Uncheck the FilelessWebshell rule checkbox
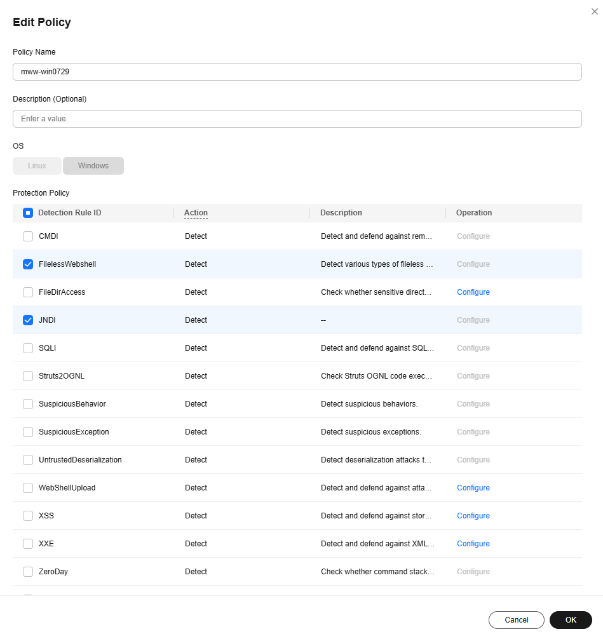The width and height of the screenshot is (603, 634). point(28,264)
